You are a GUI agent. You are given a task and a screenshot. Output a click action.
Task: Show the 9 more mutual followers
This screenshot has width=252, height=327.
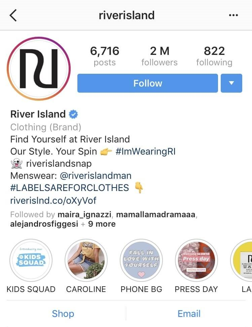pos(102,224)
